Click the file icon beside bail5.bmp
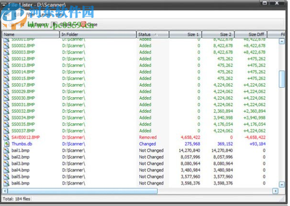Viewport: 290px width, 206px height. tap(6, 176)
